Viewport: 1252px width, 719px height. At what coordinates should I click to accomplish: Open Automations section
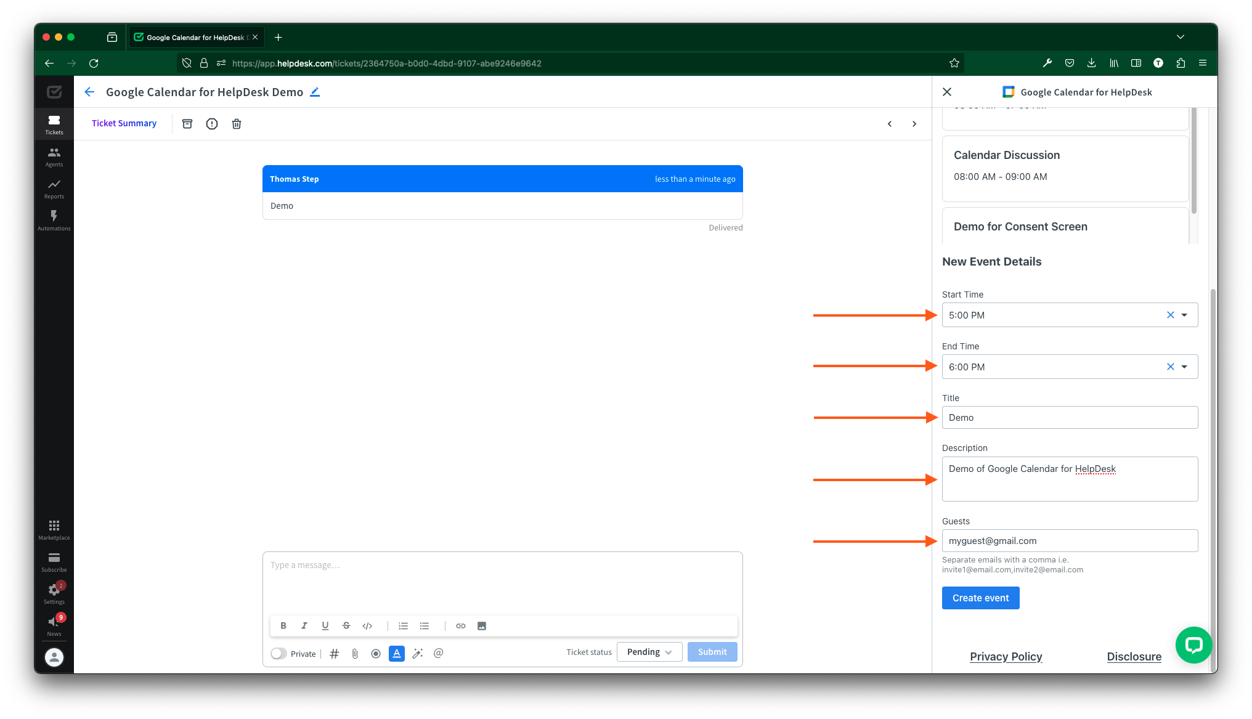tap(54, 221)
